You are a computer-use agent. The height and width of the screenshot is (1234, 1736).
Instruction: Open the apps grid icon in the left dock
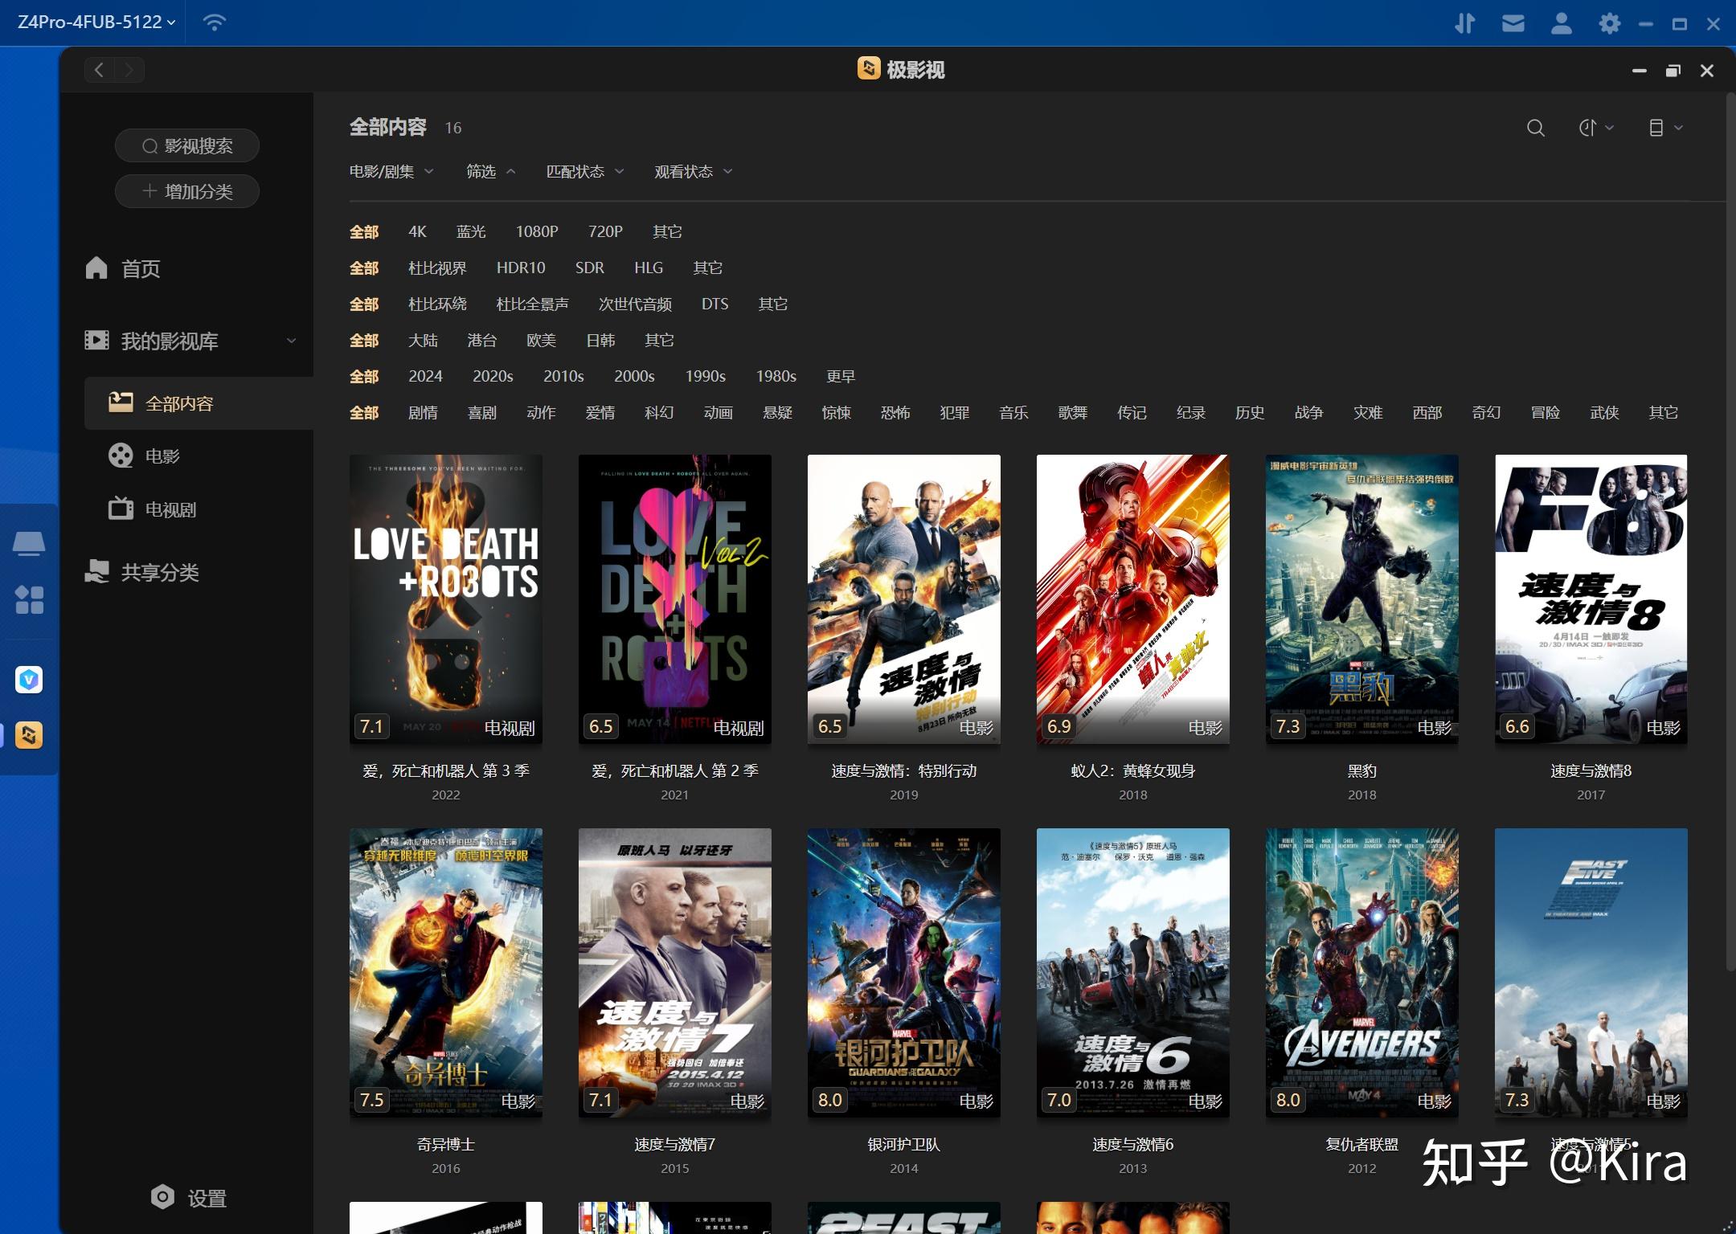tap(29, 599)
